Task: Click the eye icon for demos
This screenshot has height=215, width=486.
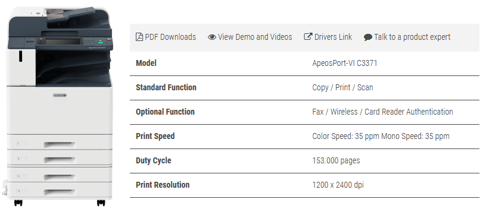Action: (x=212, y=37)
